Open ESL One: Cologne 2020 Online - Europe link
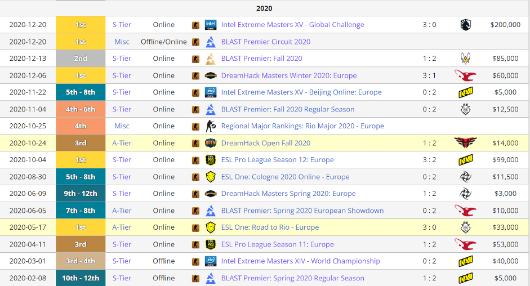Screen dimensions: 530x286 pyautogui.click(x=286, y=177)
